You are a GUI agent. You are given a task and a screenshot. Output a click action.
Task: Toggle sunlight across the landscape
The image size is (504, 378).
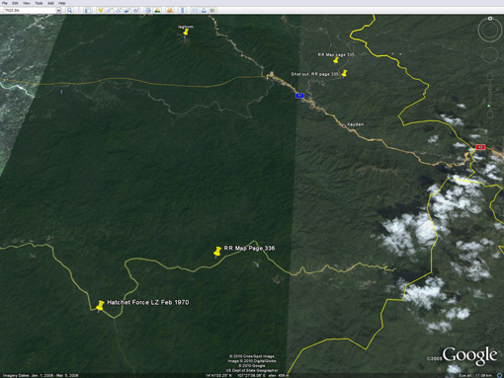coord(157,10)
